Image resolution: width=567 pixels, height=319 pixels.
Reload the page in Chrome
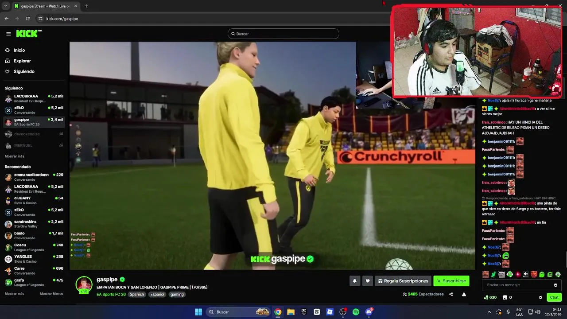(27, 19)
